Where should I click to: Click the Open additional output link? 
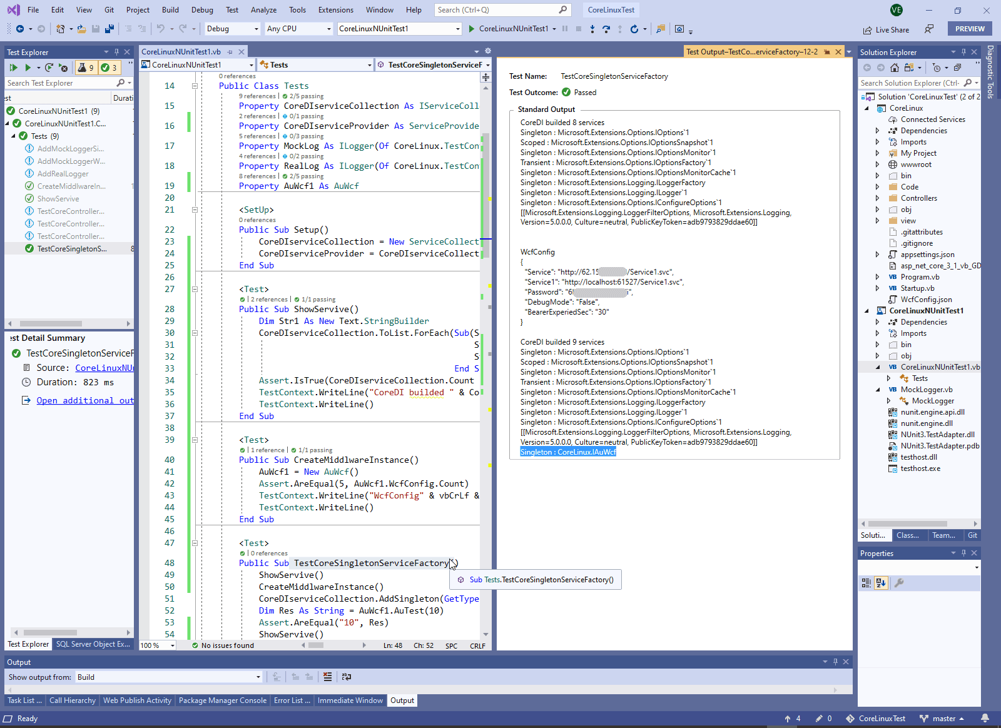(85, 400)
